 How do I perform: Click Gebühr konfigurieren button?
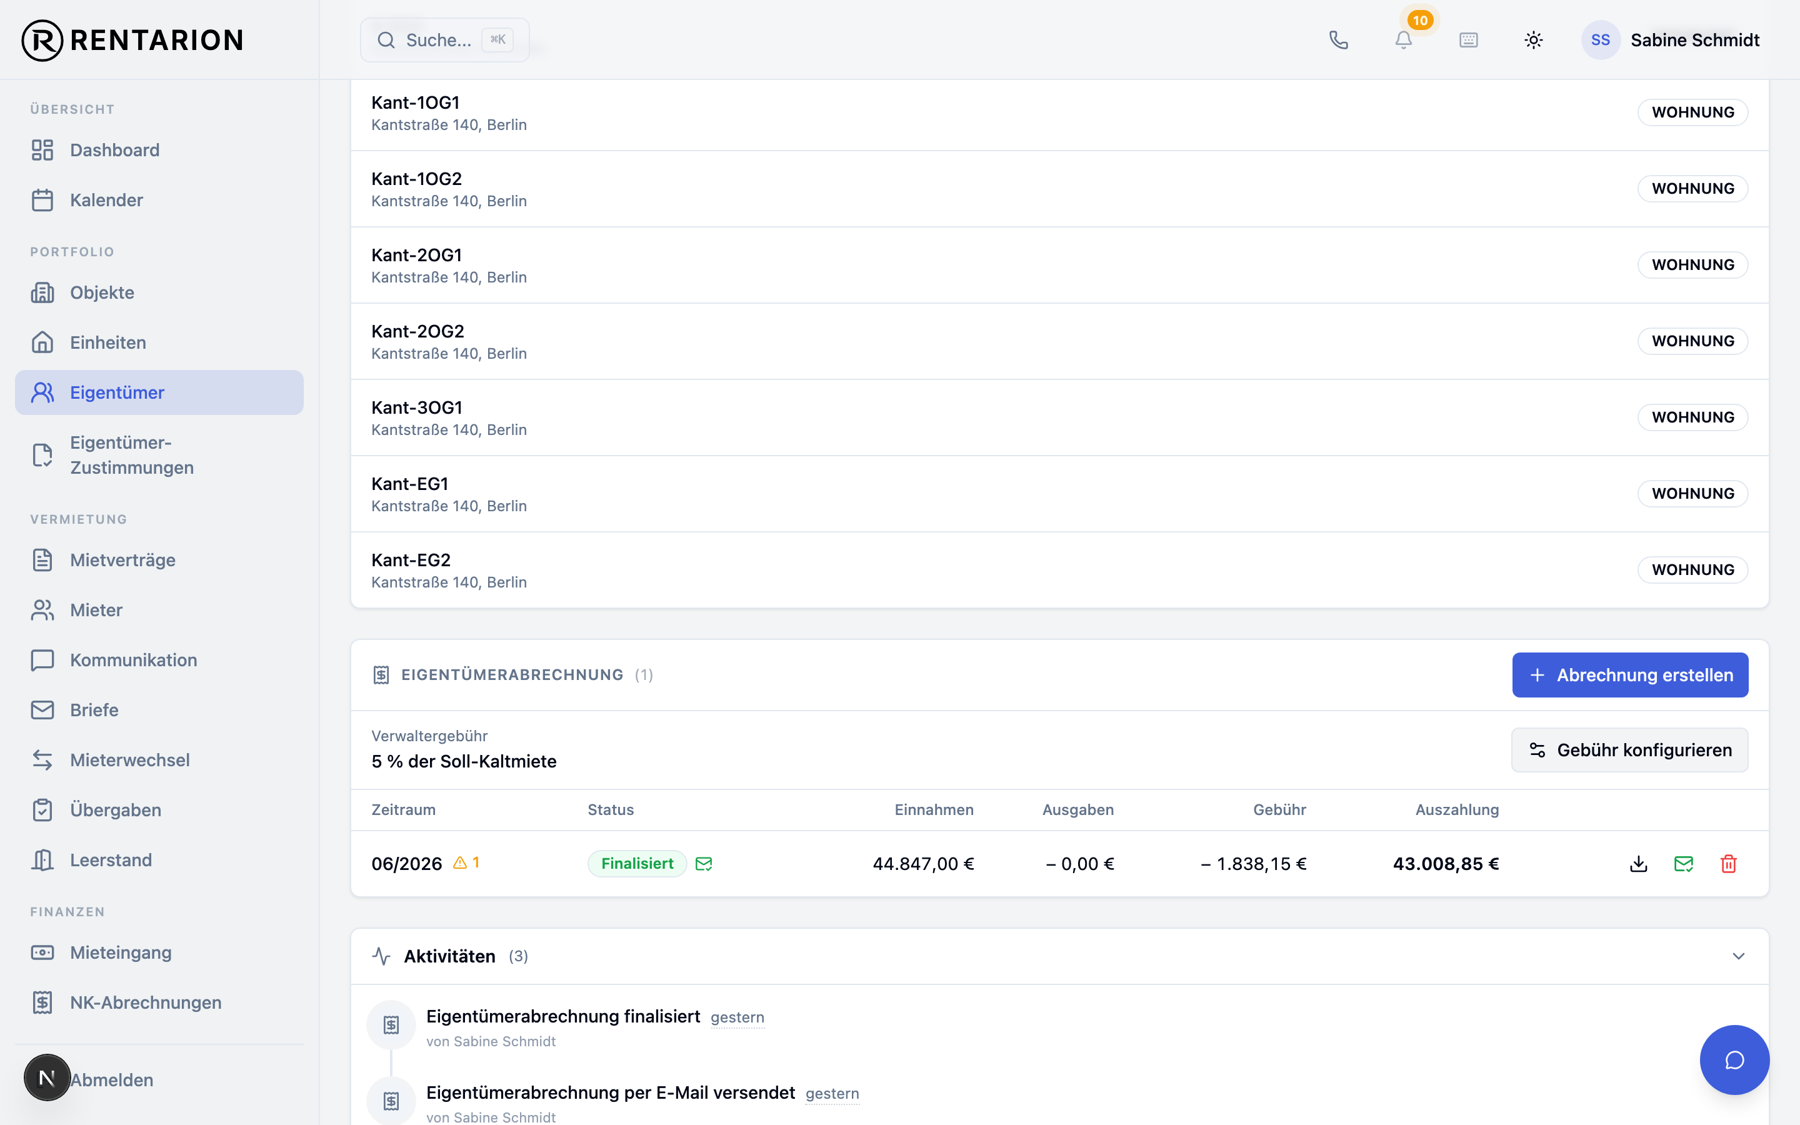pyautogui.click(x=1629, y=750)
